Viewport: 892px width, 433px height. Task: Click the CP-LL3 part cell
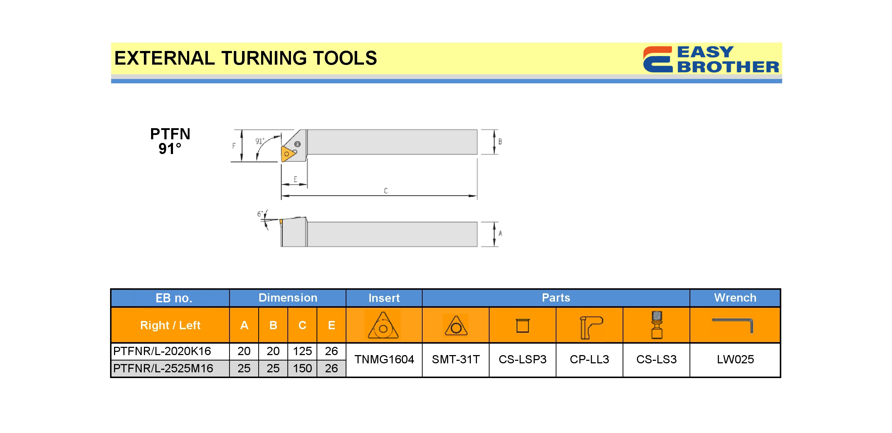(x=590, y=359)
